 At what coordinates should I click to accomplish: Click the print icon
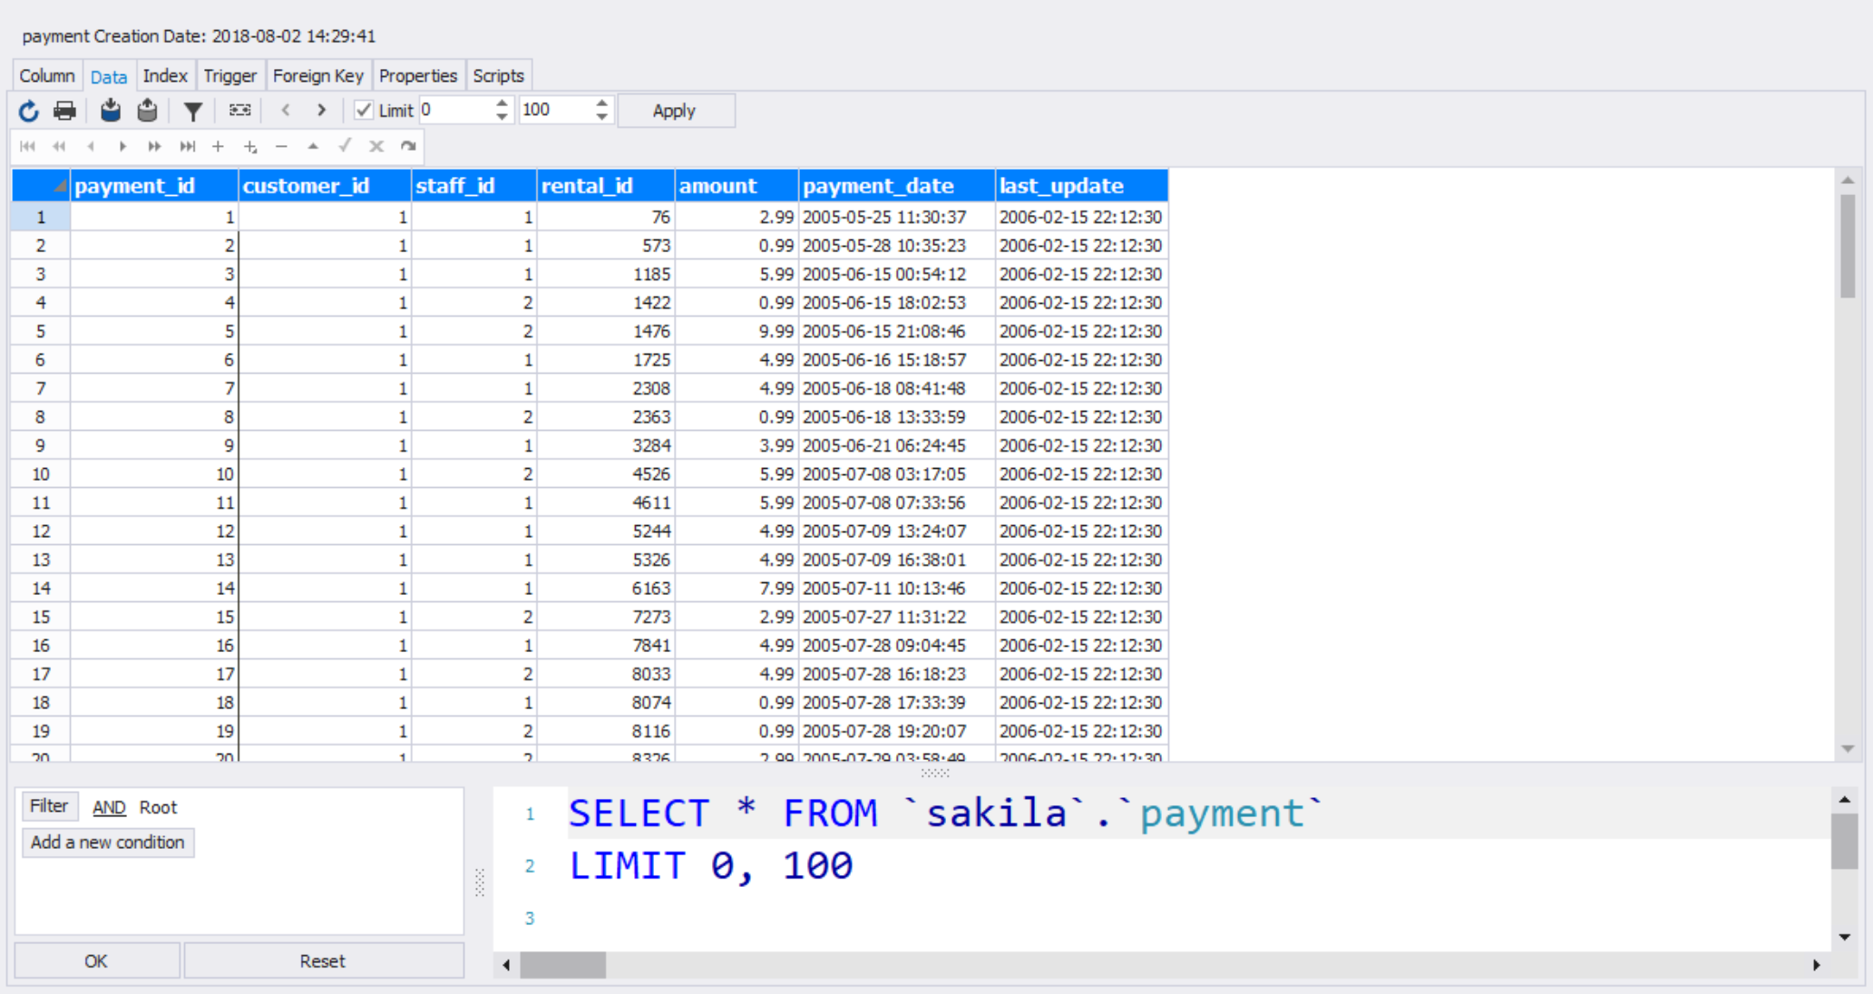(x=64, y=111)
